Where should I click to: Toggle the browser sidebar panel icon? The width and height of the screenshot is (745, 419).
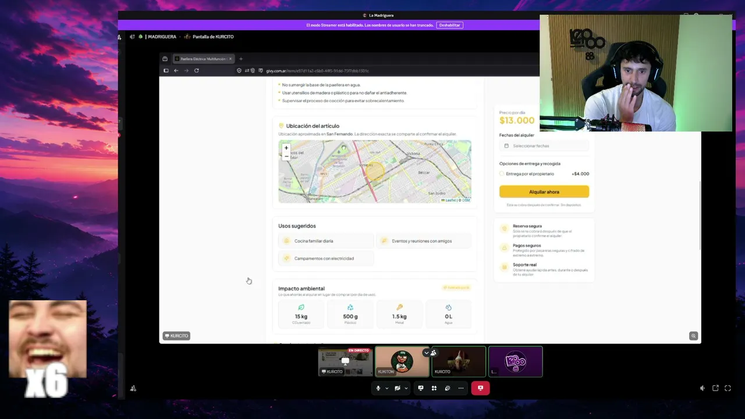tap(166, 70)
